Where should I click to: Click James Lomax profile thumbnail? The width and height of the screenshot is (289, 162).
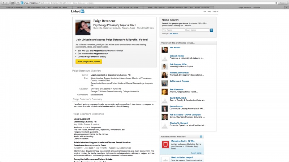pos(165,109)
